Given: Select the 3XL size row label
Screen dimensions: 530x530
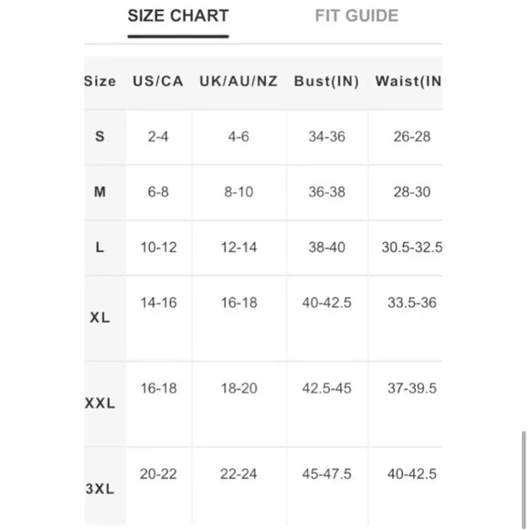Looking at the screenshot, I should click(100, 489).
